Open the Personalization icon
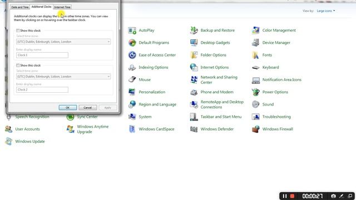The width and height of the screenshot is (356, 200). click(x=132, y=92)
